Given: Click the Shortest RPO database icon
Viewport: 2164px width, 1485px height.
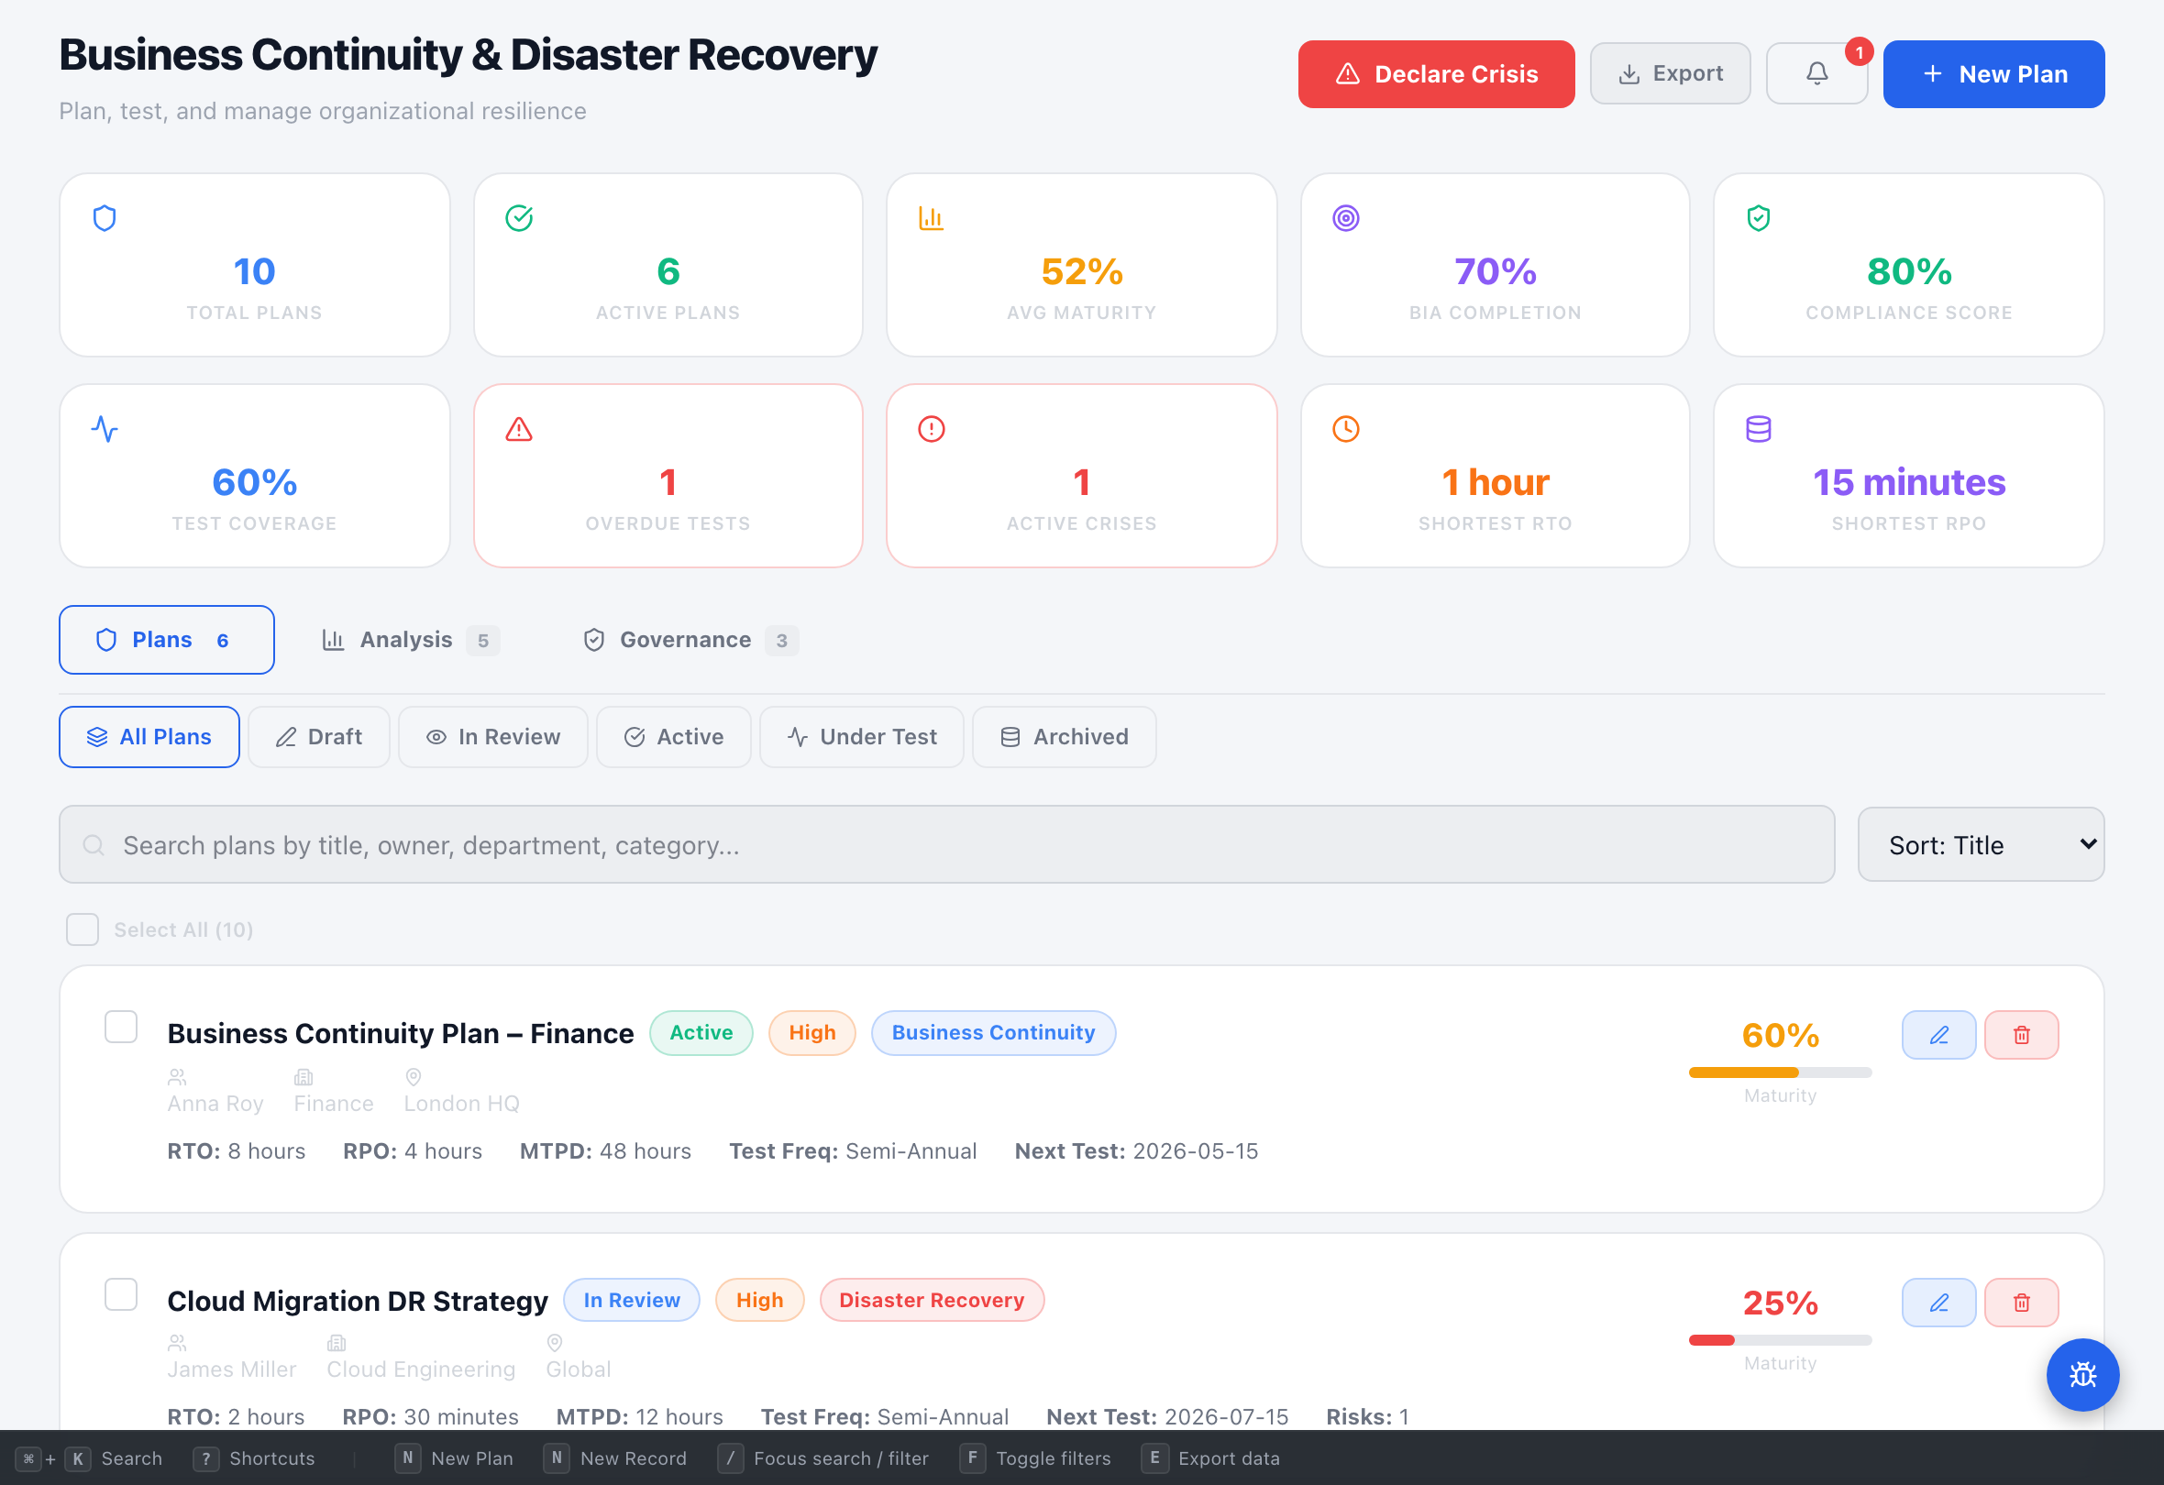Looking at the screenshot, I should pyautogui.click(x=1758, y=429).
